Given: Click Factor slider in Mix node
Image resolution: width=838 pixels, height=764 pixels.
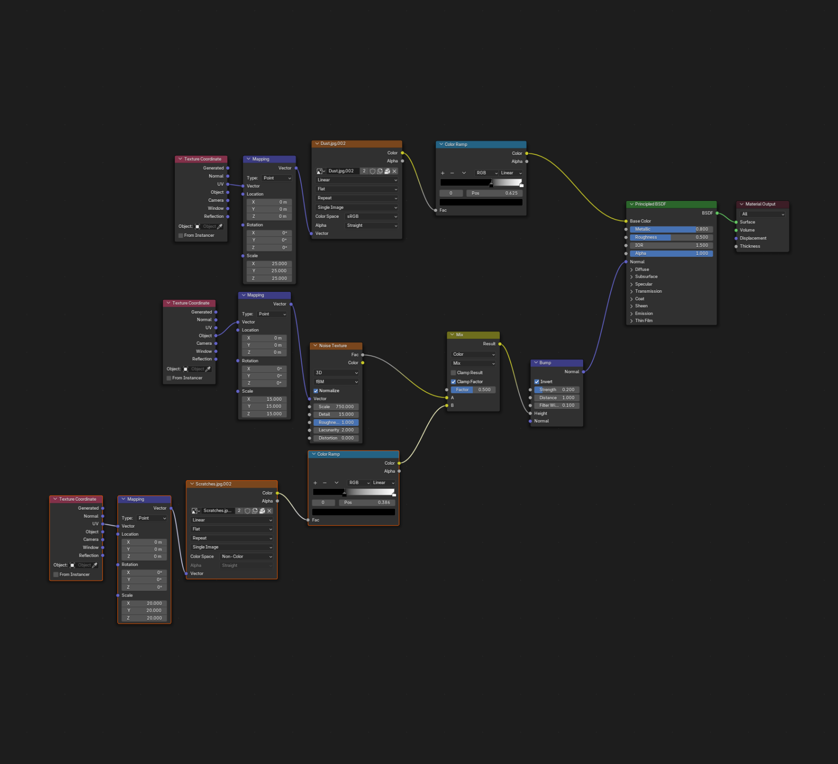Looking at the screenshot, I should [x=473, y=390].
